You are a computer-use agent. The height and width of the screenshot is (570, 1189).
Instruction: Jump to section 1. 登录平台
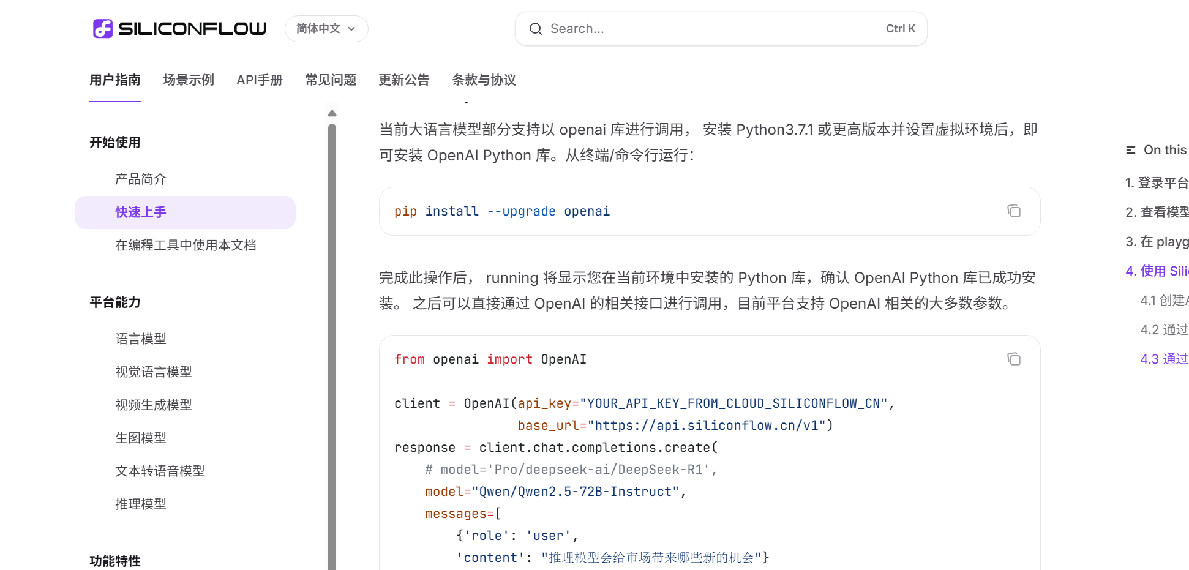click(x=1157, y=182)
